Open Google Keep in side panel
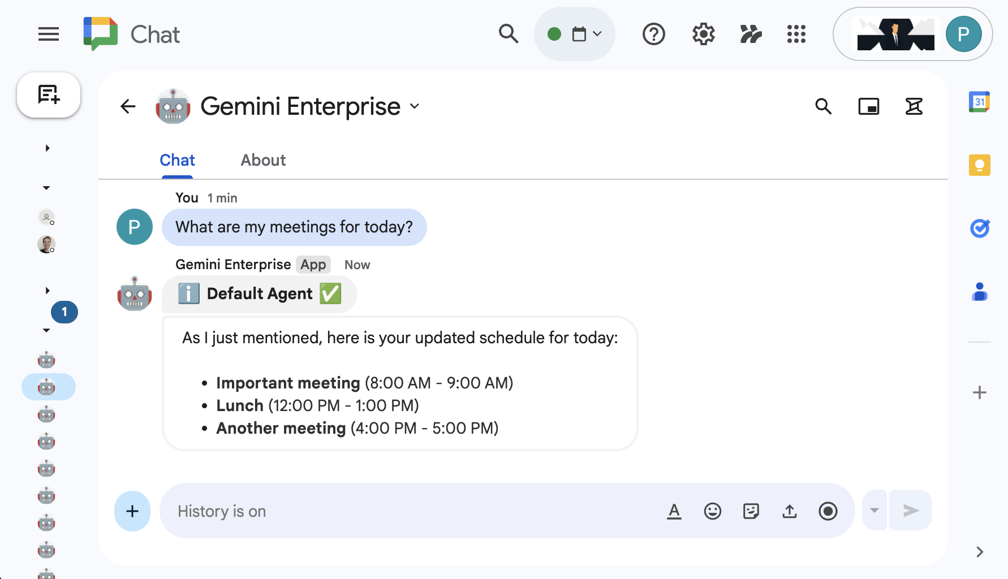 pos(979,165)
